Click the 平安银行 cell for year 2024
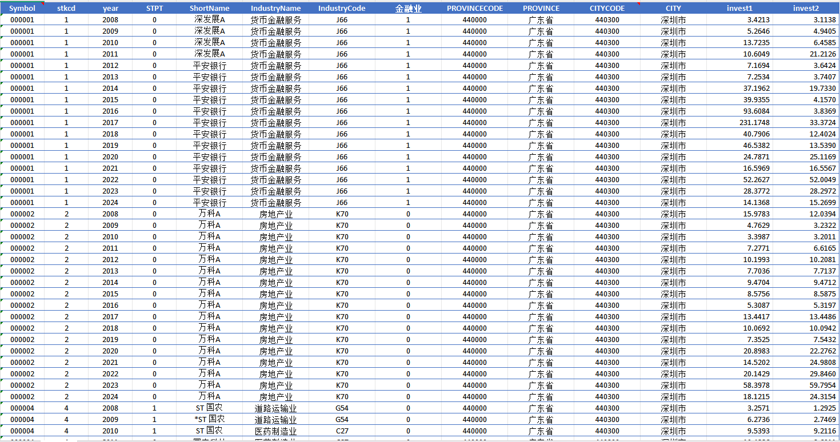 (209, 203)
